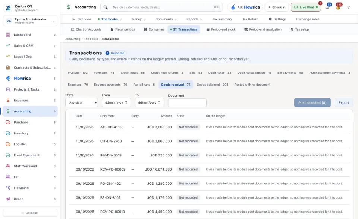This screenshot has width=358, height=219.
Task: Filter by Credit notes 56
Action: pos(133,73)
